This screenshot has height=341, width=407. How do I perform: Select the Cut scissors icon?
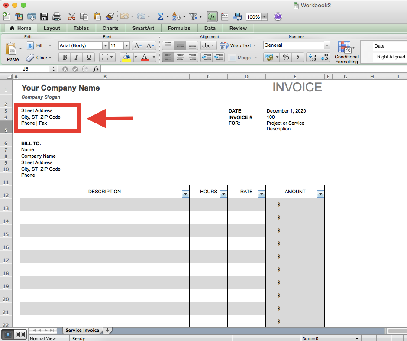point(72,16)
